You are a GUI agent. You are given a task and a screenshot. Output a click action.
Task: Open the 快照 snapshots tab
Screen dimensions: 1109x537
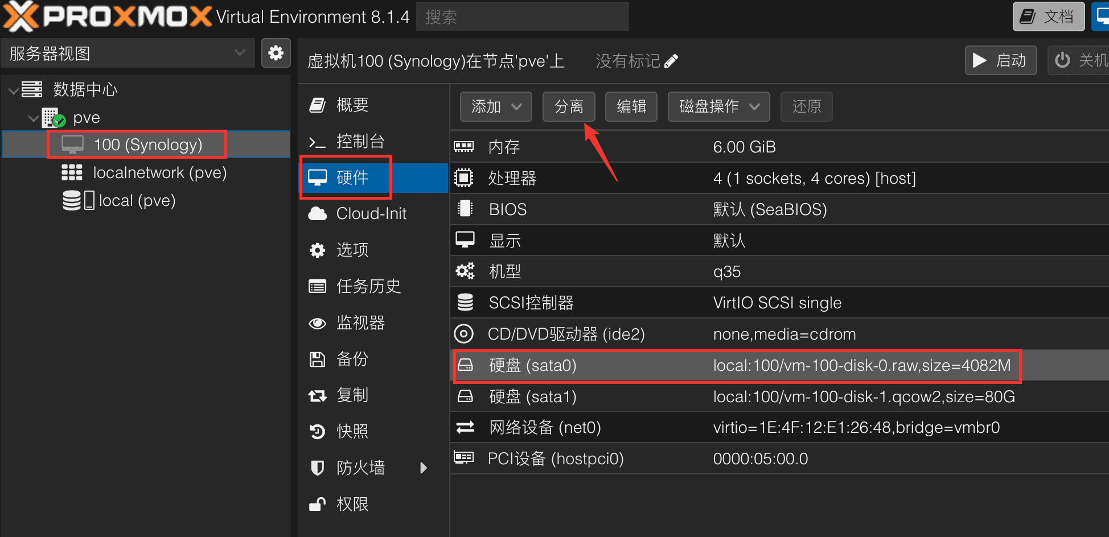click(x=373, y=431)
